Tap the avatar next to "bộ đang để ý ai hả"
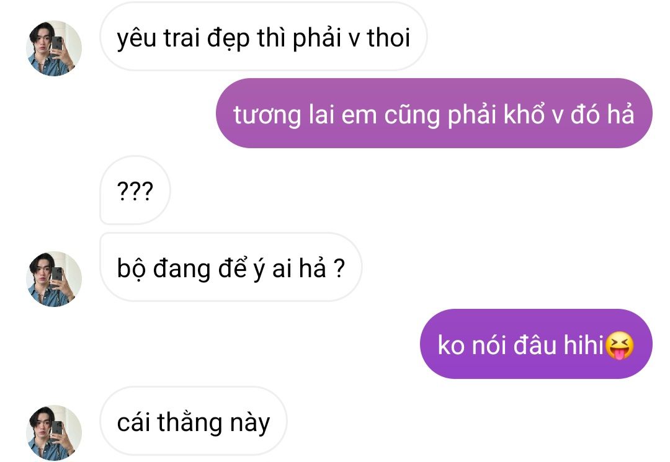The height and width of the screenshot is (462, 670). [54, 279]
